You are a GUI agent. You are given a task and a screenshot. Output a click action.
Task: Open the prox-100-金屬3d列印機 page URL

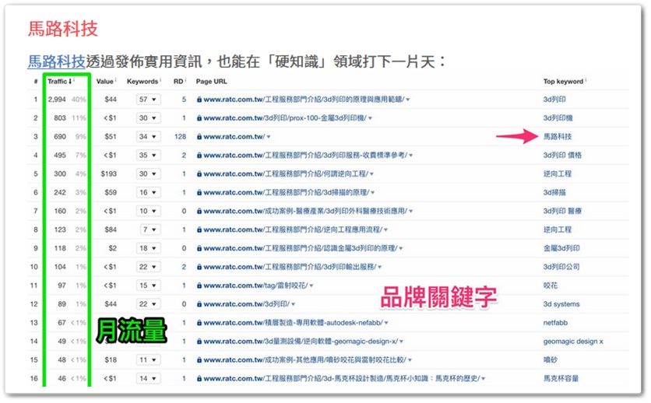pos(285,118)
